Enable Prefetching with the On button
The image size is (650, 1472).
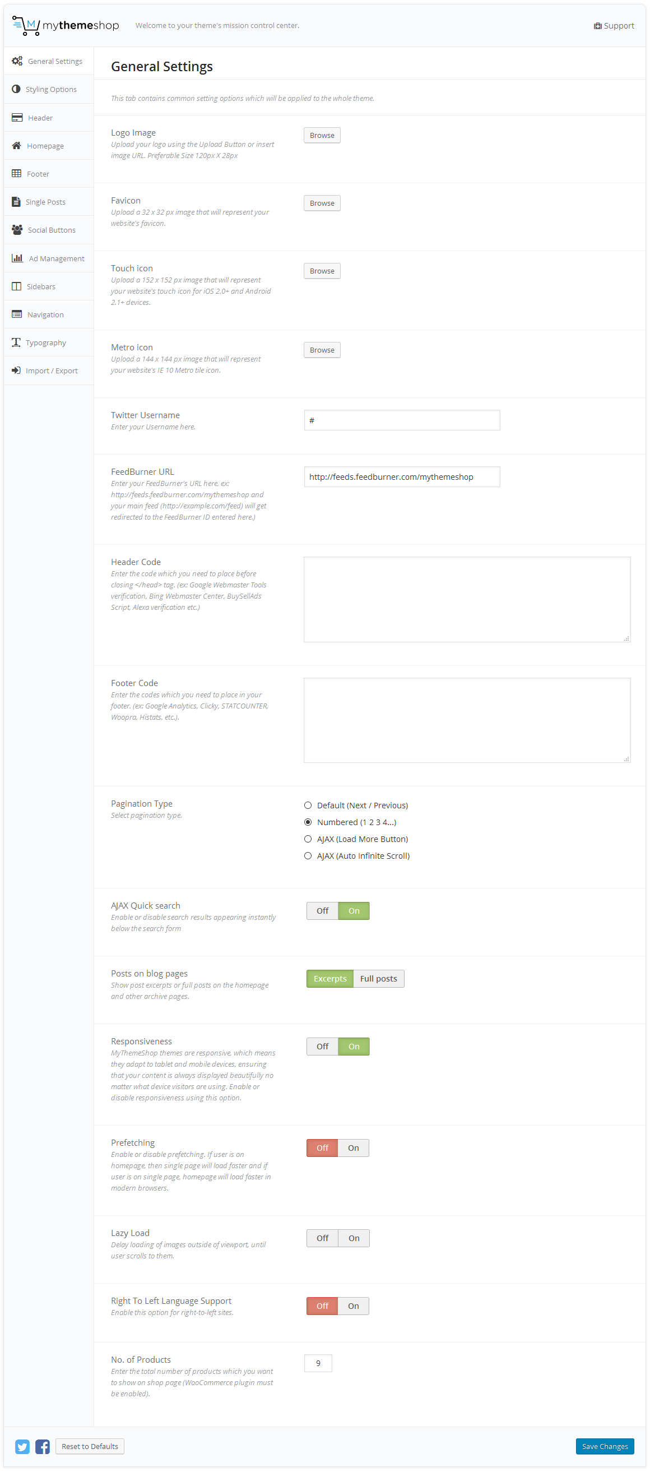353,1148
